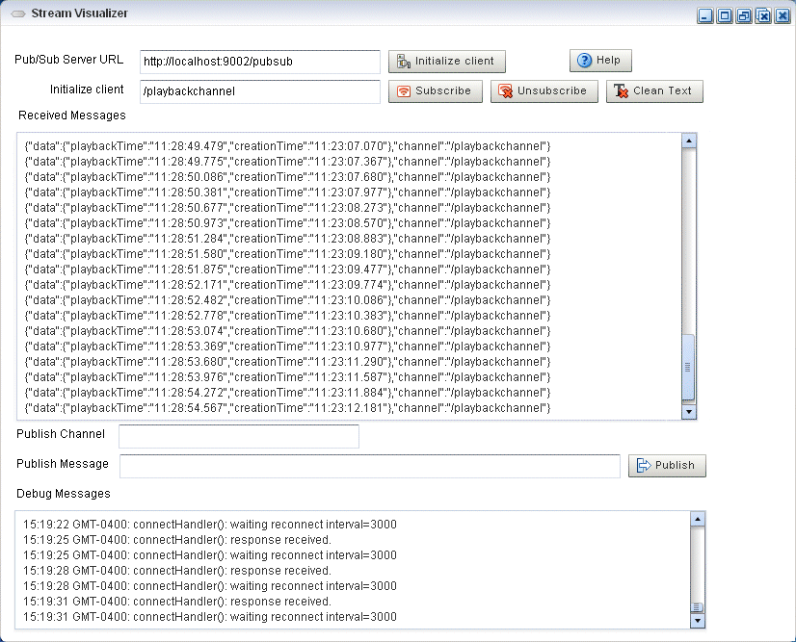Click the message with playbackTime 11:28:51.875
Screen dimensions: 796x642
tap(288, 270)
